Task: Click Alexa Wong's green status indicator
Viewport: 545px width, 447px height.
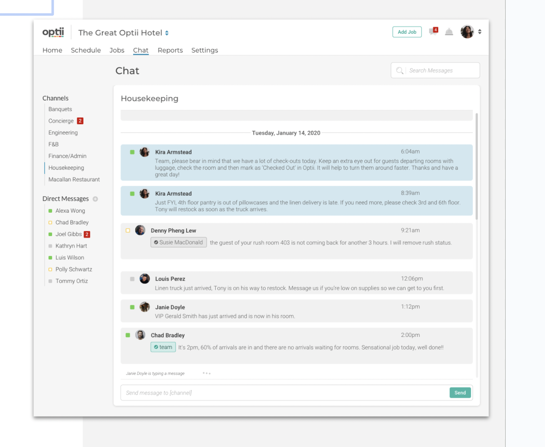Action: [50, 211]
